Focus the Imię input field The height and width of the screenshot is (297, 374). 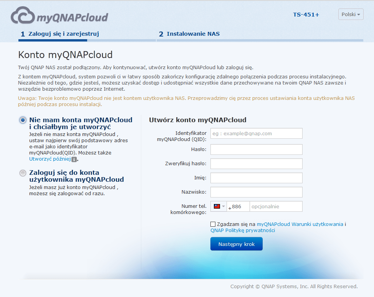tap(257, 178)
